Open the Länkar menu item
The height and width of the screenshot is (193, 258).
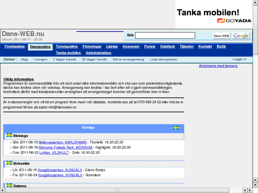click(x=112, y=46)
